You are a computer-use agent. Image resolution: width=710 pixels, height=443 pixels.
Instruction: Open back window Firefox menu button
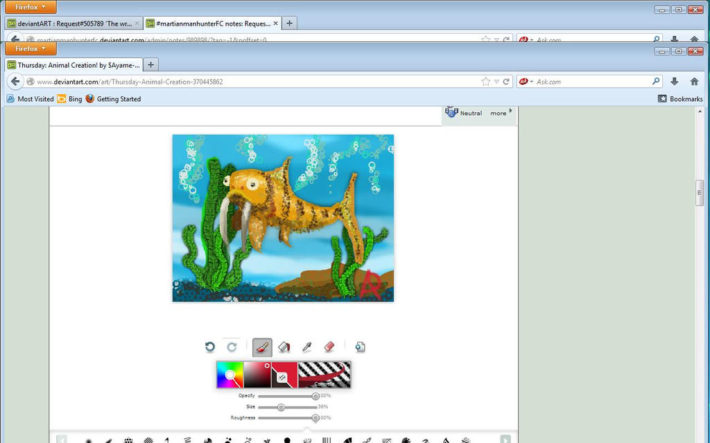[31, 7]
